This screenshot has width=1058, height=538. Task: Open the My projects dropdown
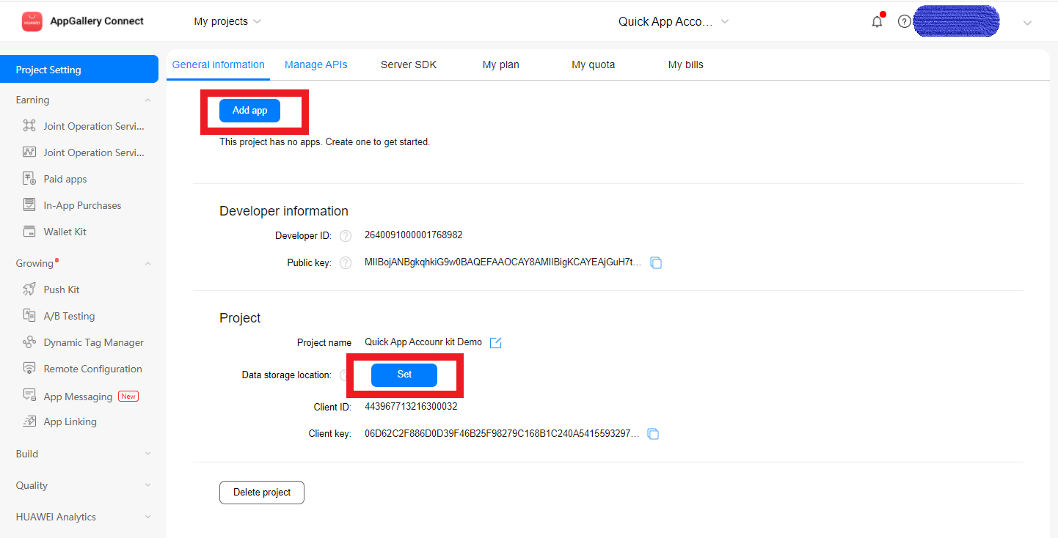227,21
